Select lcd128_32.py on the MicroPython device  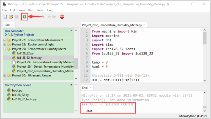[20, 95]
